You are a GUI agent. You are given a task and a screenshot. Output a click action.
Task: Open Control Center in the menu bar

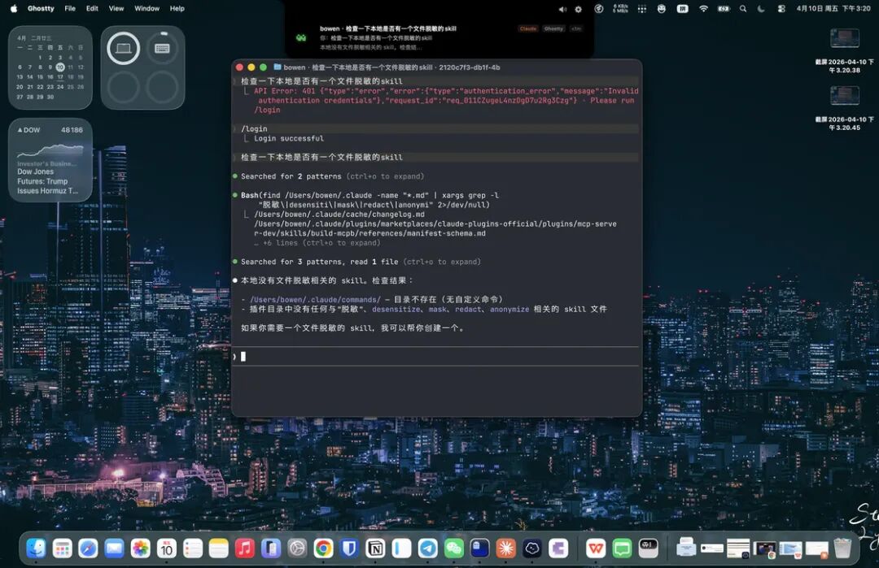point(781,8)
